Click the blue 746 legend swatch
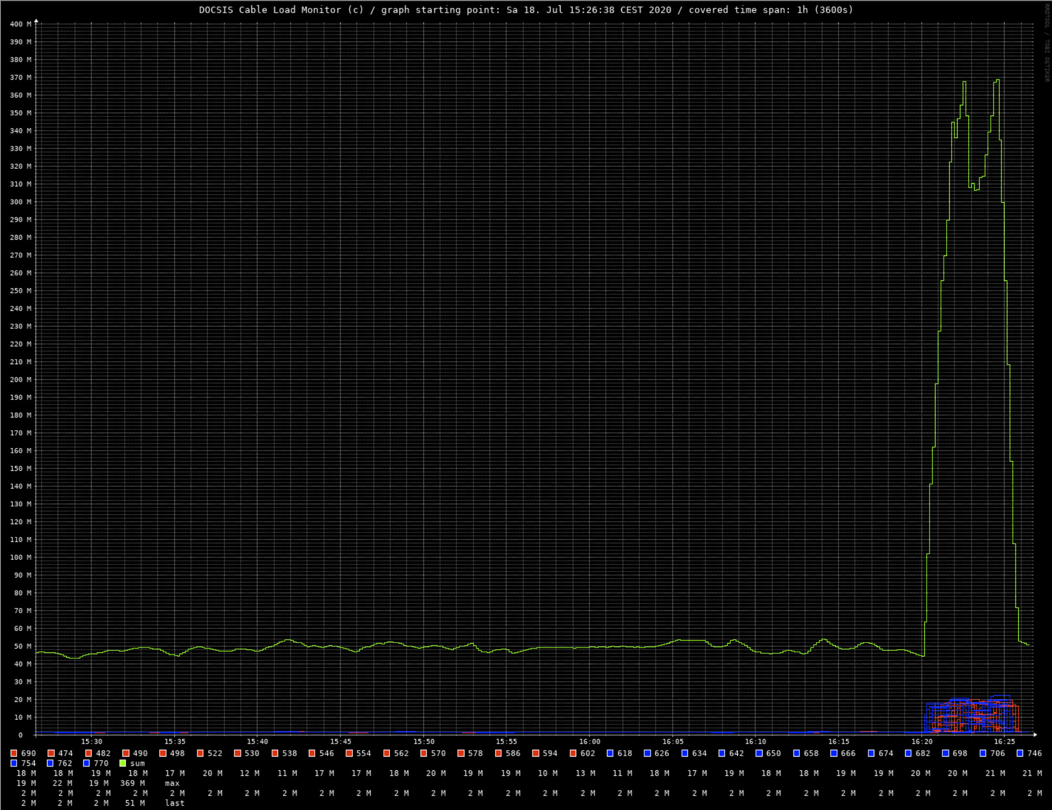1052x810 pixels. pyautogui.click(x=1020, y=753)
